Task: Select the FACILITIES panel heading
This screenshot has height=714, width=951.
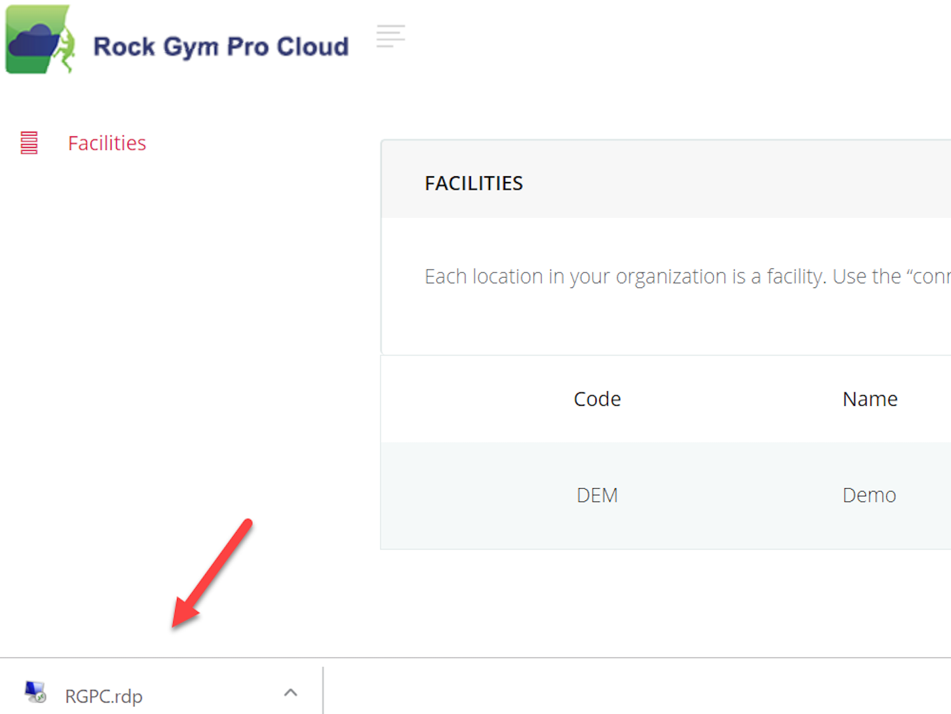Action: coord(474,183)
